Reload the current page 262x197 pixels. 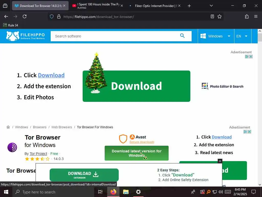pyautogui.click(x=25, y=16)
